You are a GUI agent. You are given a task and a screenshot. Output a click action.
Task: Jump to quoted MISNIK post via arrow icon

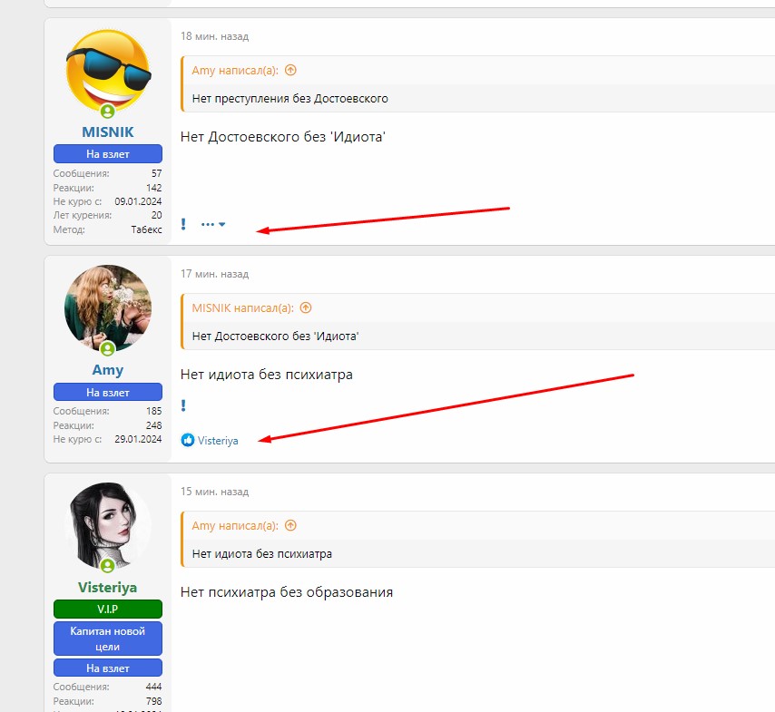(306, 307)
